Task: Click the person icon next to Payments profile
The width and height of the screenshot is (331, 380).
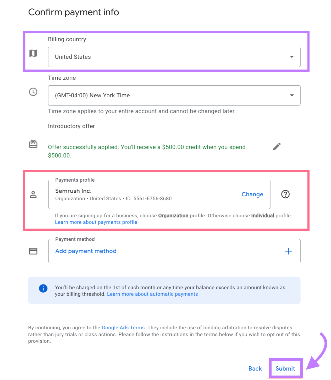Action: [x=33, y=194]
